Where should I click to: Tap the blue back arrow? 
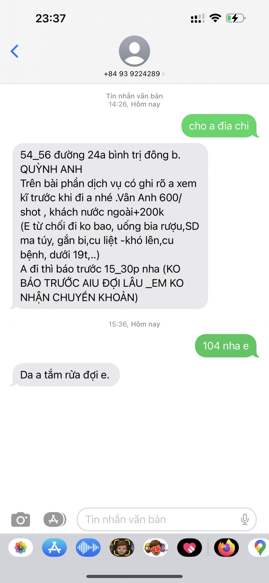click(x=15, y=51)
